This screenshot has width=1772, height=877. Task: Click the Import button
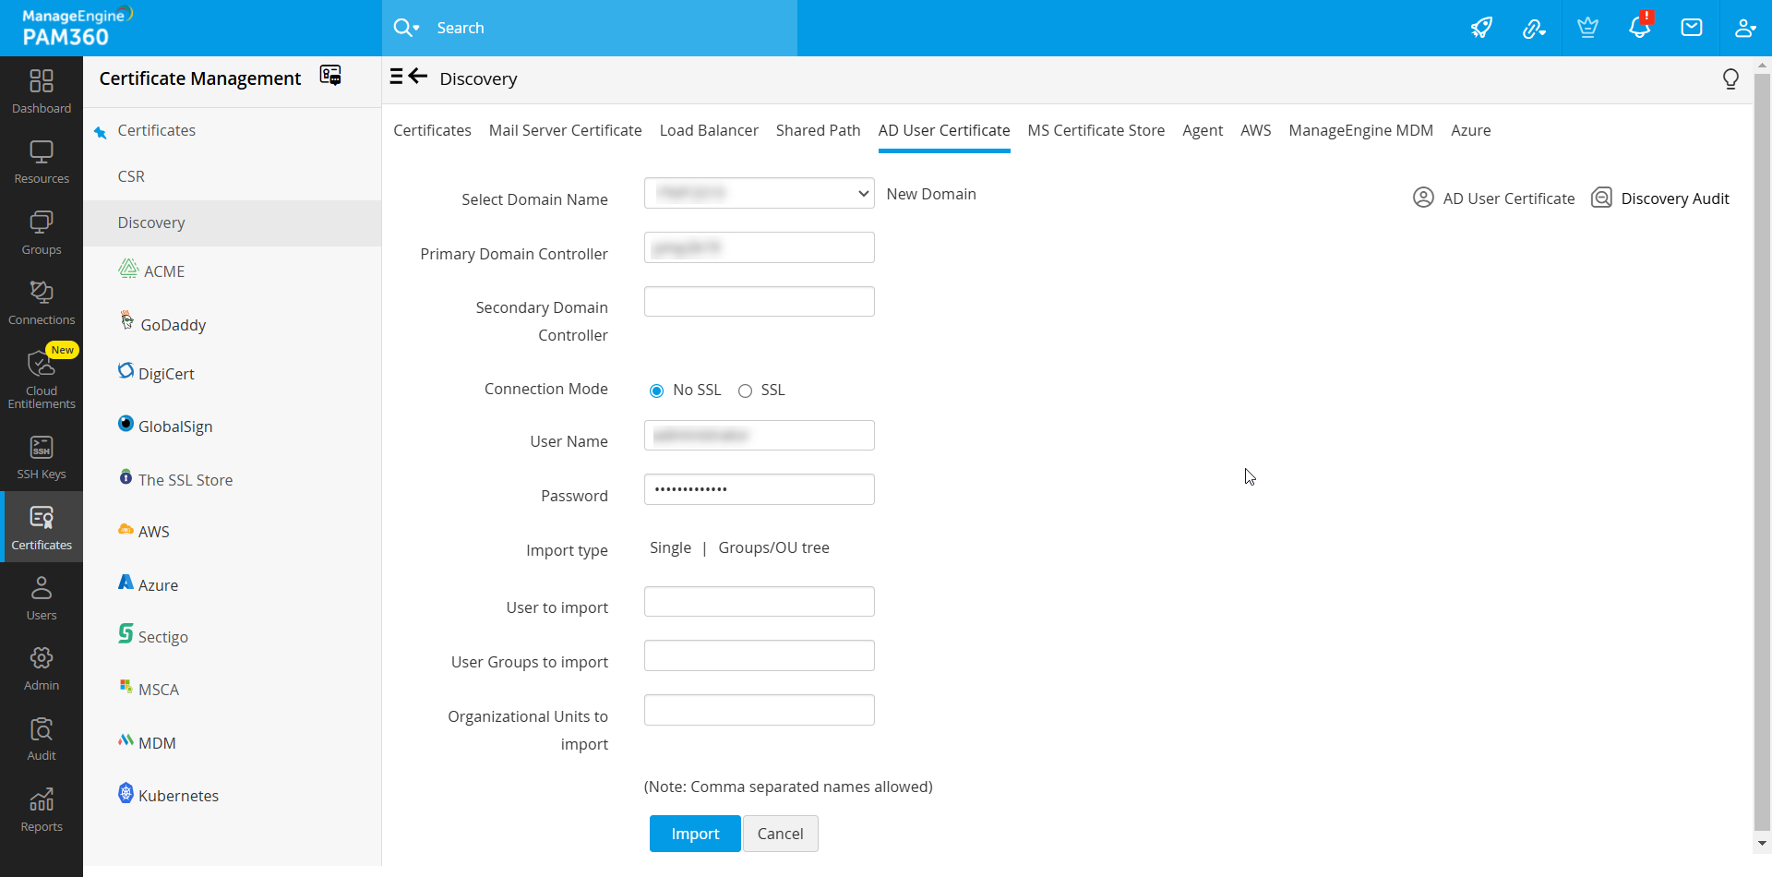694,834
